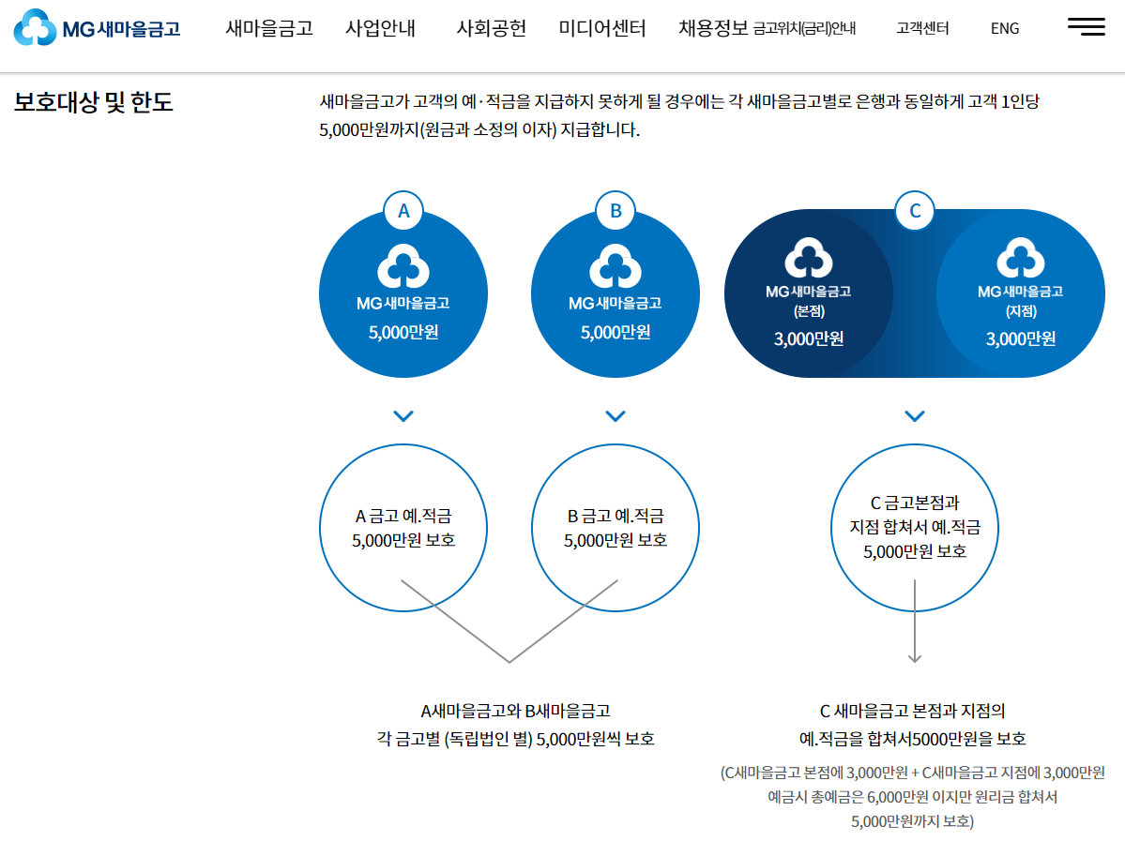Open the 새마을금고 menu
The height and width of the screenshot is (841, 1125).
coord(269,28)
